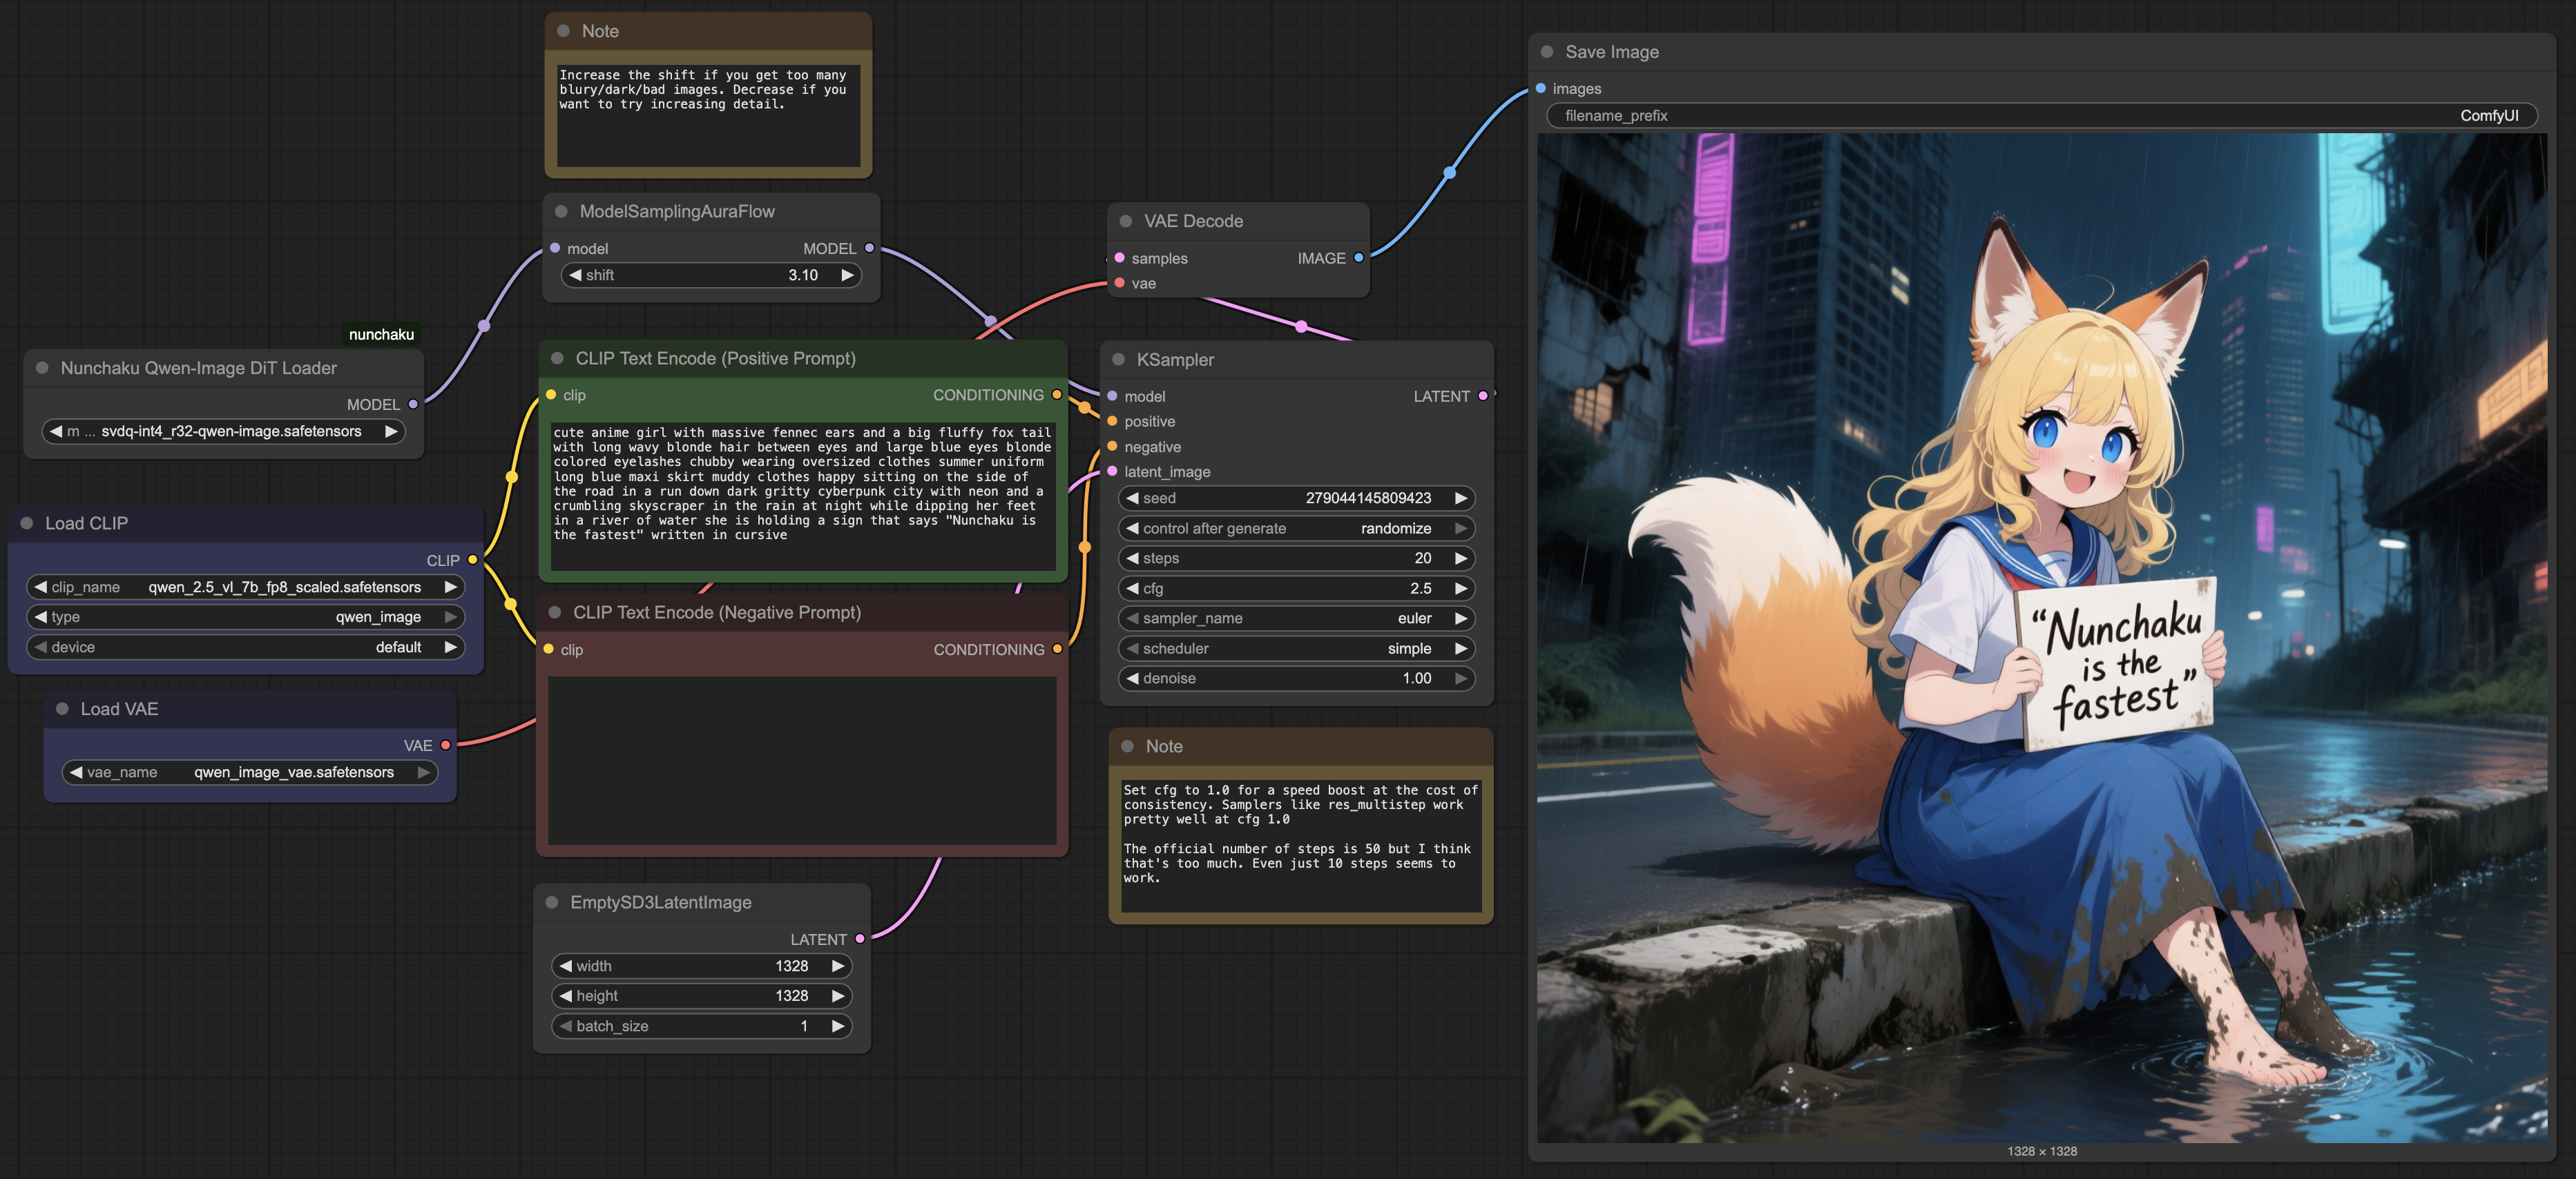Viewport: 2576px width, 1179px height.
Task: Click the KSampler node collapse dot
Action: pos(1118,360)
